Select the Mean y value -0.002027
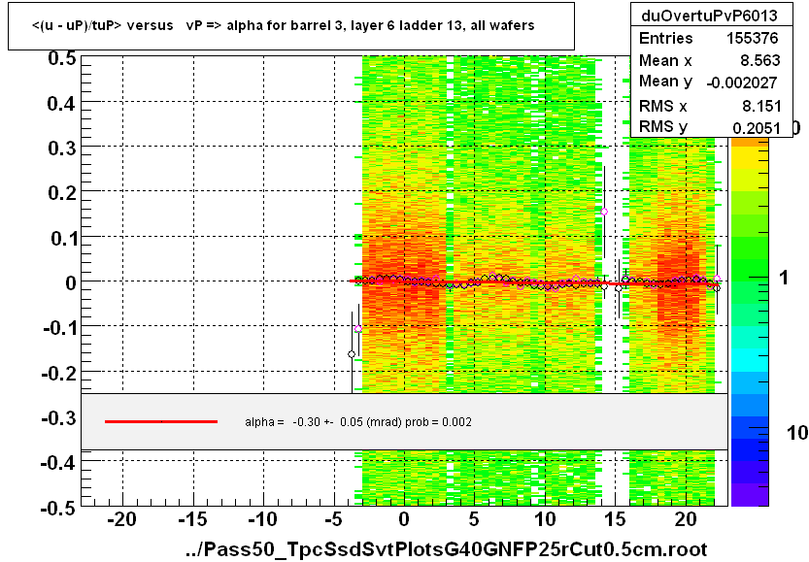The image size is (809, 562). point(742,83)
